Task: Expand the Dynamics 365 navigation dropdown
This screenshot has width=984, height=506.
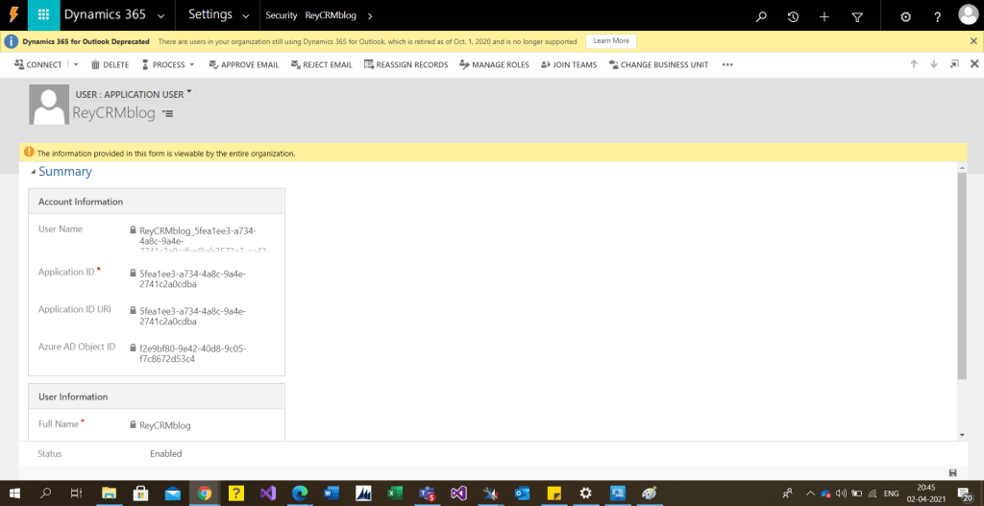Action: [160, 16]
